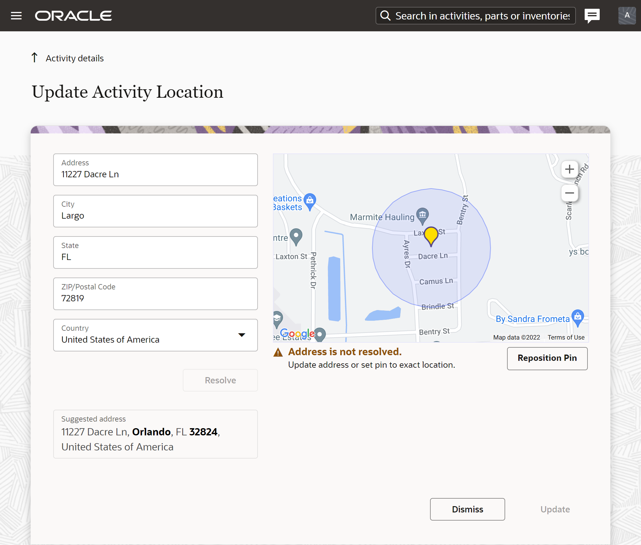Click the ZIP/Postal Code field
Image resolution: width=641 pixels, height=545 pixels.
coord(155,294)
